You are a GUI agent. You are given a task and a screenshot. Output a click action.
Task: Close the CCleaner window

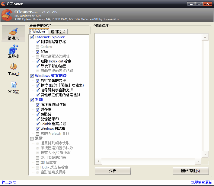point(207,4)
